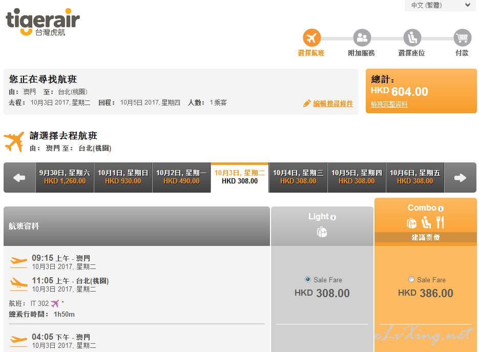Click the 請選擇去程航班 heading
The width and height of the screenshot is (479, 352).
[x=63, y=136]
